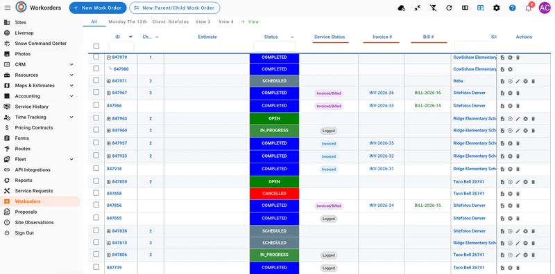Click X-circle icon for work order 847739
555x274 pixels.
coord(510,268)
